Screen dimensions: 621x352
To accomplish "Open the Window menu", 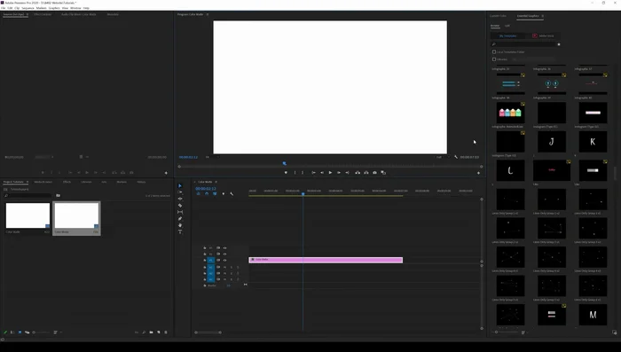I will [75, 8].
